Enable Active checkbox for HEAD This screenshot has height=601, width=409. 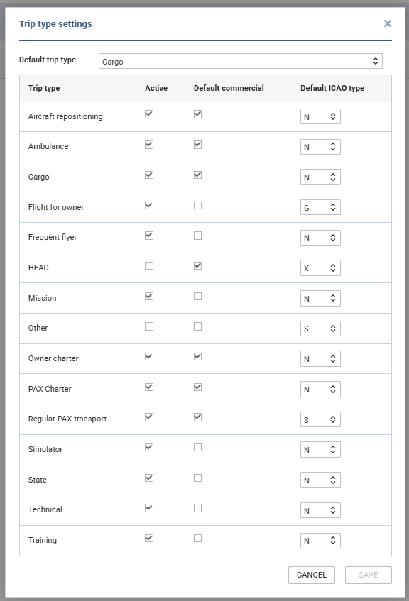149,265
